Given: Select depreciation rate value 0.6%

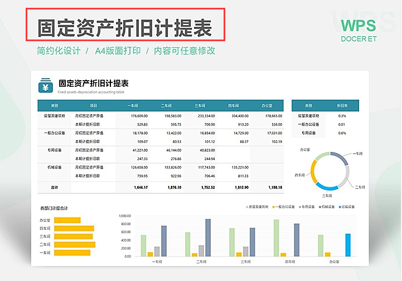Looking at the screenshot, I should 342,133.
